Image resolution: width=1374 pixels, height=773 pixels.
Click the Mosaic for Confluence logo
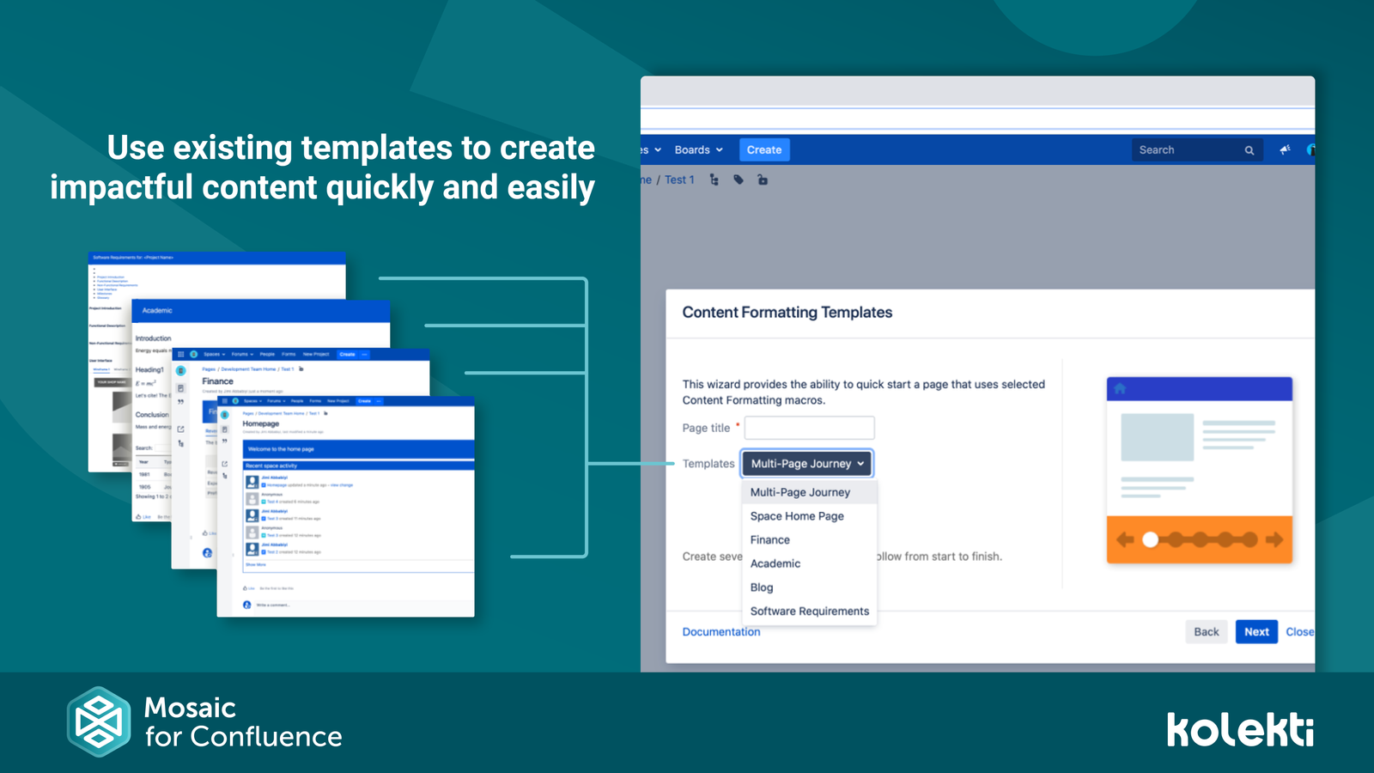[x=204, y=721]
